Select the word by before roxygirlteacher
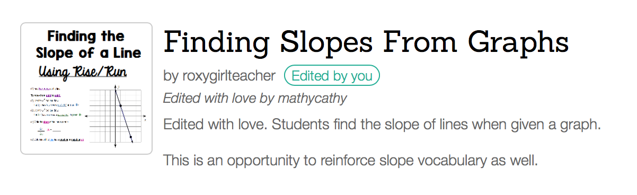The height and width of the screenshot is (195, 637). (x=171, y=76)
